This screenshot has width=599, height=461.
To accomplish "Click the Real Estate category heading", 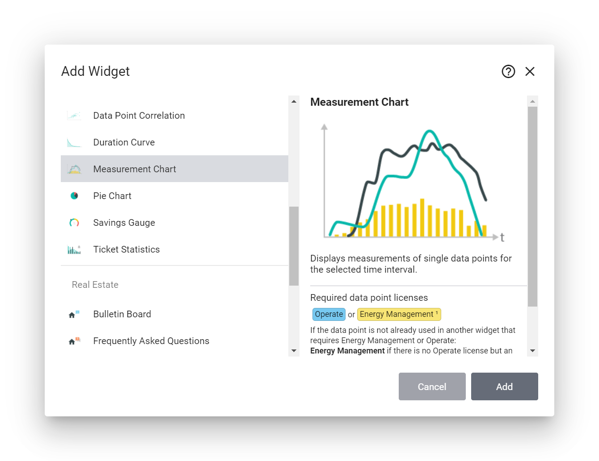I will 95,285.
